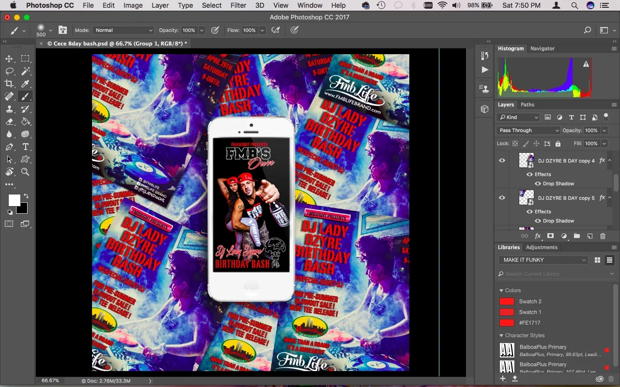Create a new group folder
620x387 pixels.
pos(577,236)
